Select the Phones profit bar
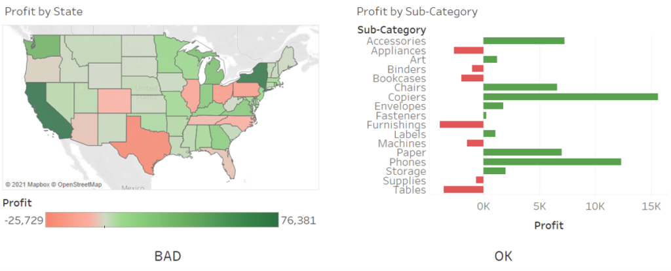This screenshot has width=671, height=271. pyautogui.click(x=552, y=162)
